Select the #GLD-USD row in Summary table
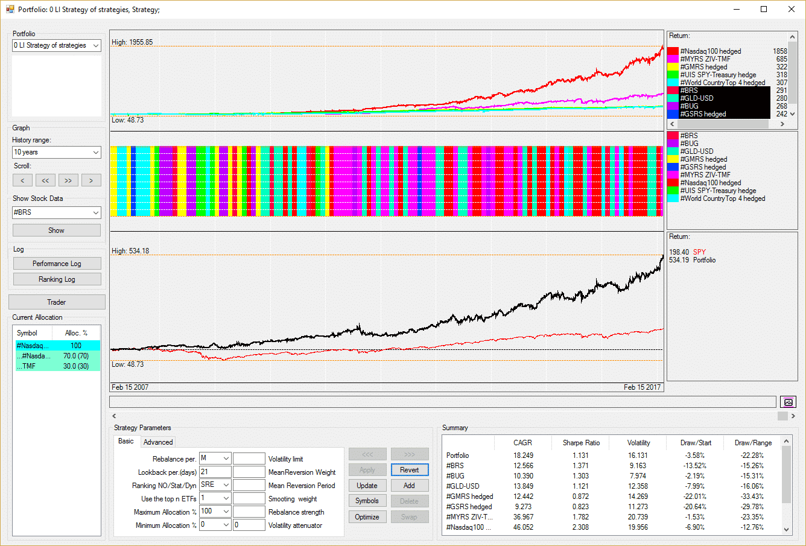Image resolution: width=806 pixels, height=546 pixels. tap(611, 486)
